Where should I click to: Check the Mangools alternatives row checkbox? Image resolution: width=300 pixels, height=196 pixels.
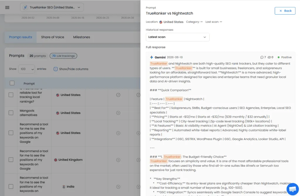[x=11, y=113]
